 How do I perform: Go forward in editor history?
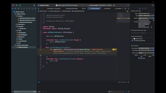pyautogui.click(x=43, y=9)
